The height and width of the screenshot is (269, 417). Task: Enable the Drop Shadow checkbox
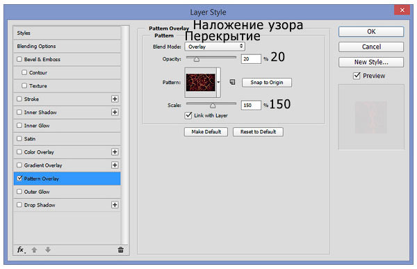coord(19,205)
